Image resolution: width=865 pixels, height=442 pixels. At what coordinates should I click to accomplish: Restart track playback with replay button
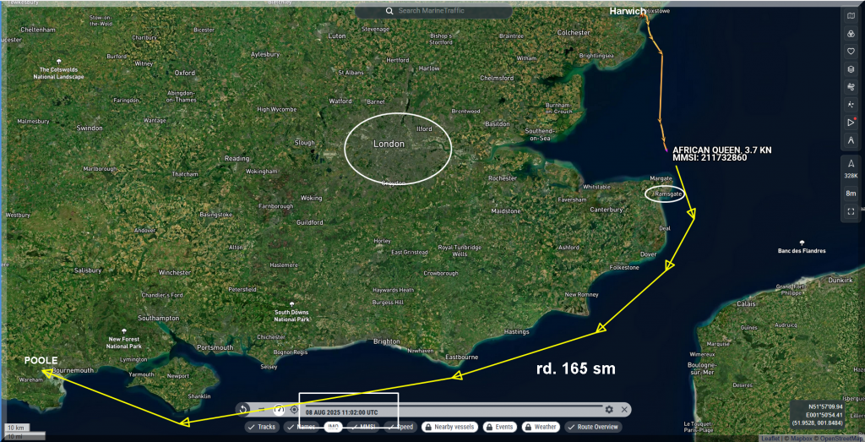244,410
